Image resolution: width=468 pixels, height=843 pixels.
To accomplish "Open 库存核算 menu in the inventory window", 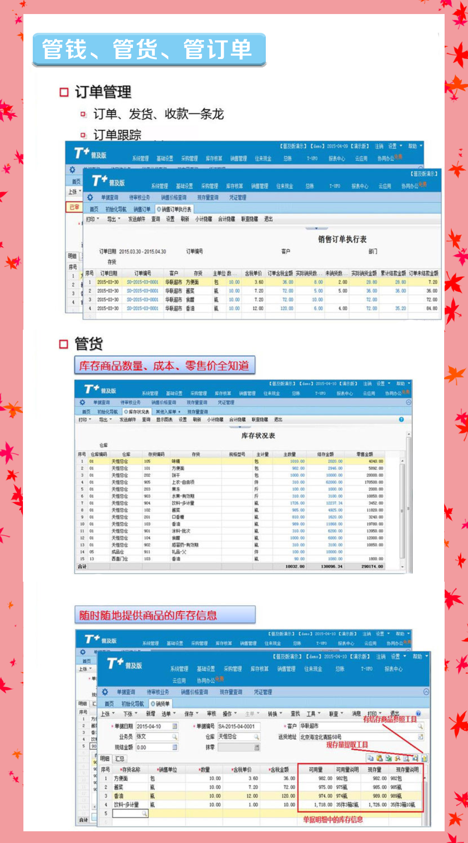I will [x=222, y=393].
